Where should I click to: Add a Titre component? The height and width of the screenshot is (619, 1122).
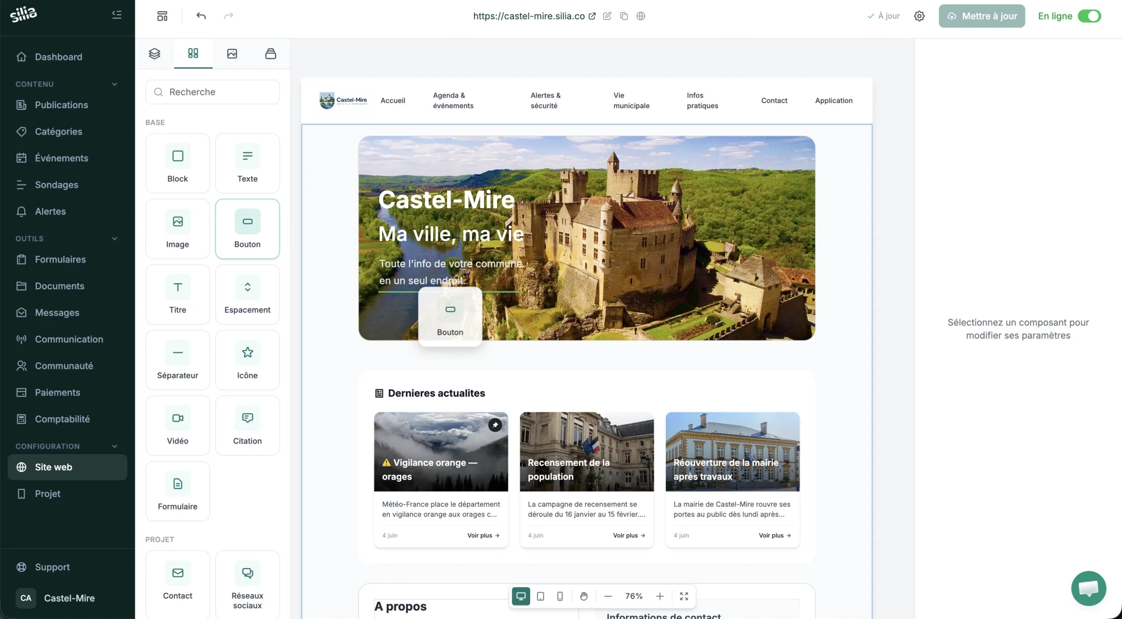177,294
